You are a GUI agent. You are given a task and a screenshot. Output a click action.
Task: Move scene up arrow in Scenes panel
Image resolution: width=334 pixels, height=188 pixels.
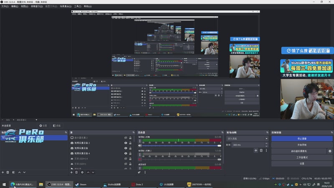tap(19, 172)
